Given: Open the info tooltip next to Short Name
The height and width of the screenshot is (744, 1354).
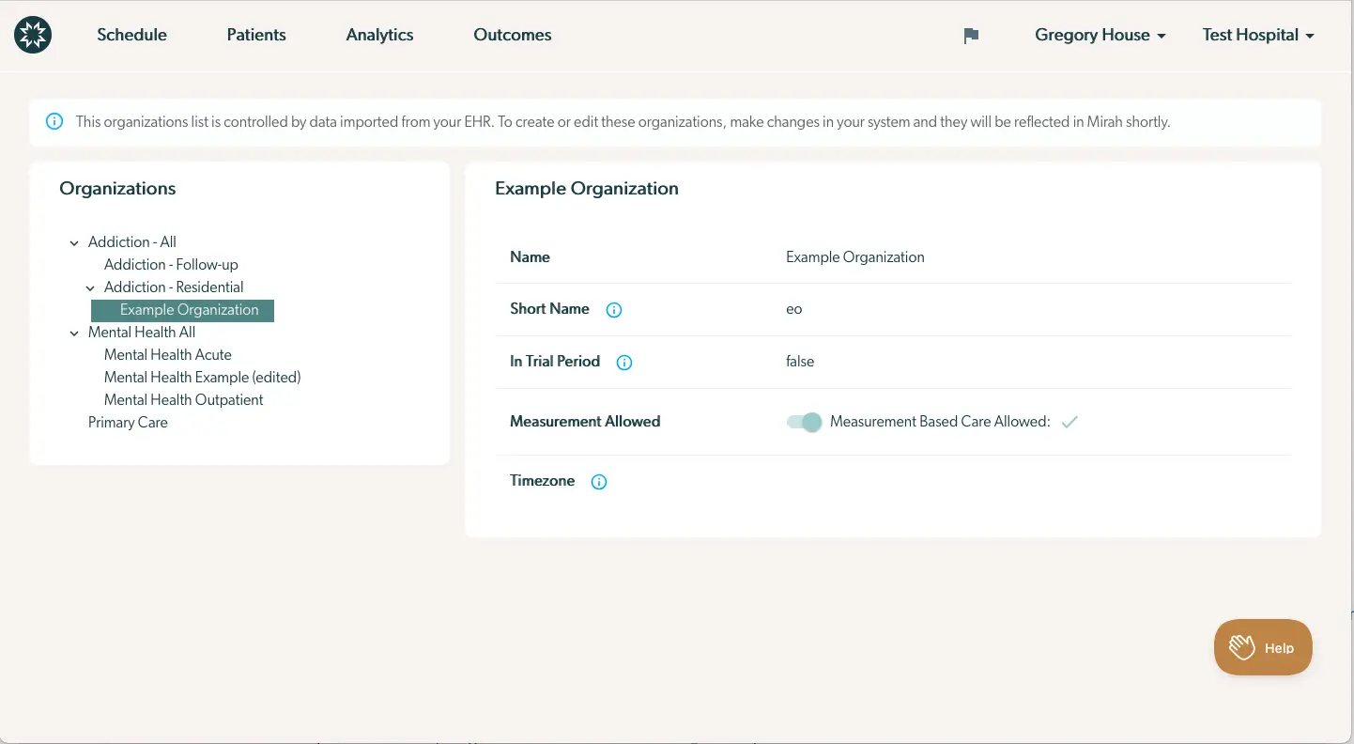Looking at the screenshot, I should pos(613,309).
